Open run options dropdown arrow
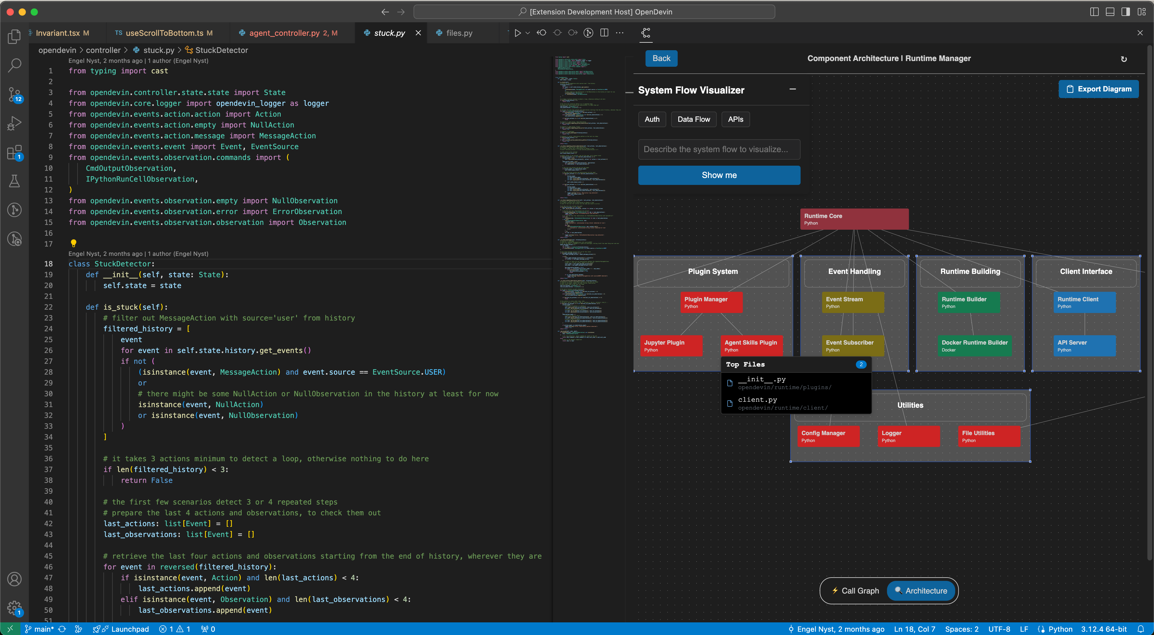Image resolution: width=1154 pixels, height=635 pixels. pyautogui.click(x=528, y=33)
